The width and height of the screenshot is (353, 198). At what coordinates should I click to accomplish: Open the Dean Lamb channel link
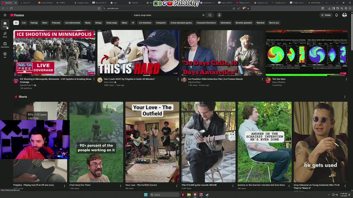click(x=109, y=82)
